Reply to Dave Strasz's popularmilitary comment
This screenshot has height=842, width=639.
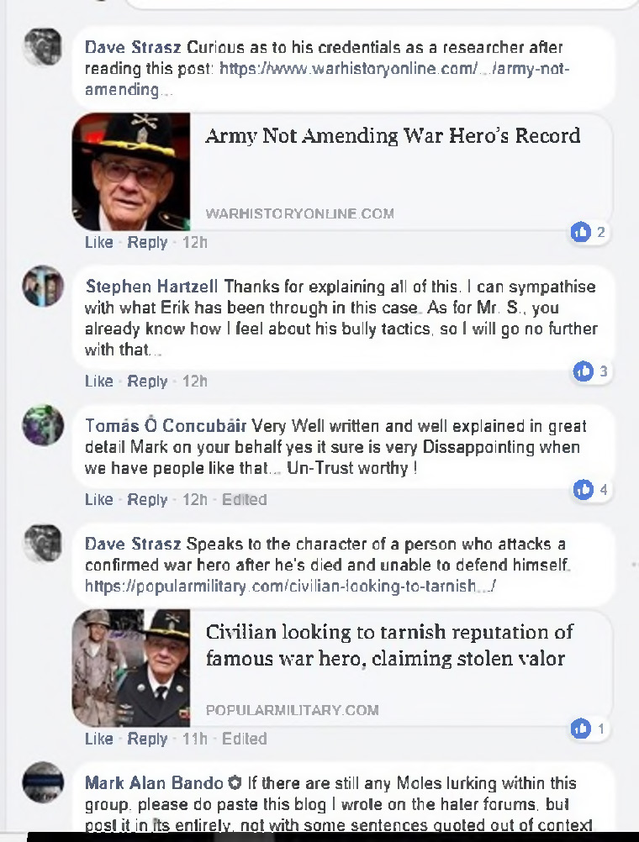(x=147, y=739)
